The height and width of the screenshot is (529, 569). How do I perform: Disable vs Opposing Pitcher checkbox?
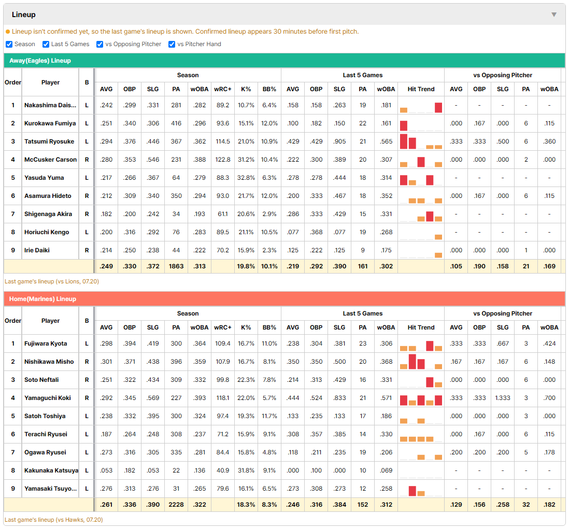[99, 44]
